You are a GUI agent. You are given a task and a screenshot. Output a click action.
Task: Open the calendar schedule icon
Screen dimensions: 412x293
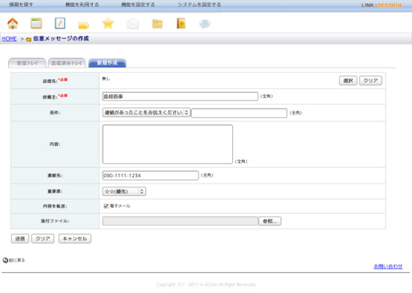tap(36, 23)
